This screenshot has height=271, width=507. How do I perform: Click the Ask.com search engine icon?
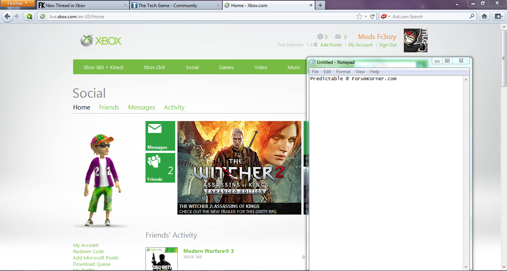pyautogui.click(x=384, y=16)
